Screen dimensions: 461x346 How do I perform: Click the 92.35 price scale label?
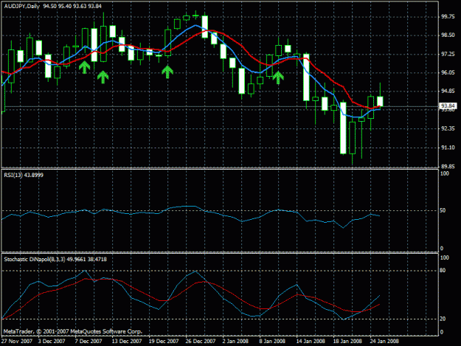[448, 128]
